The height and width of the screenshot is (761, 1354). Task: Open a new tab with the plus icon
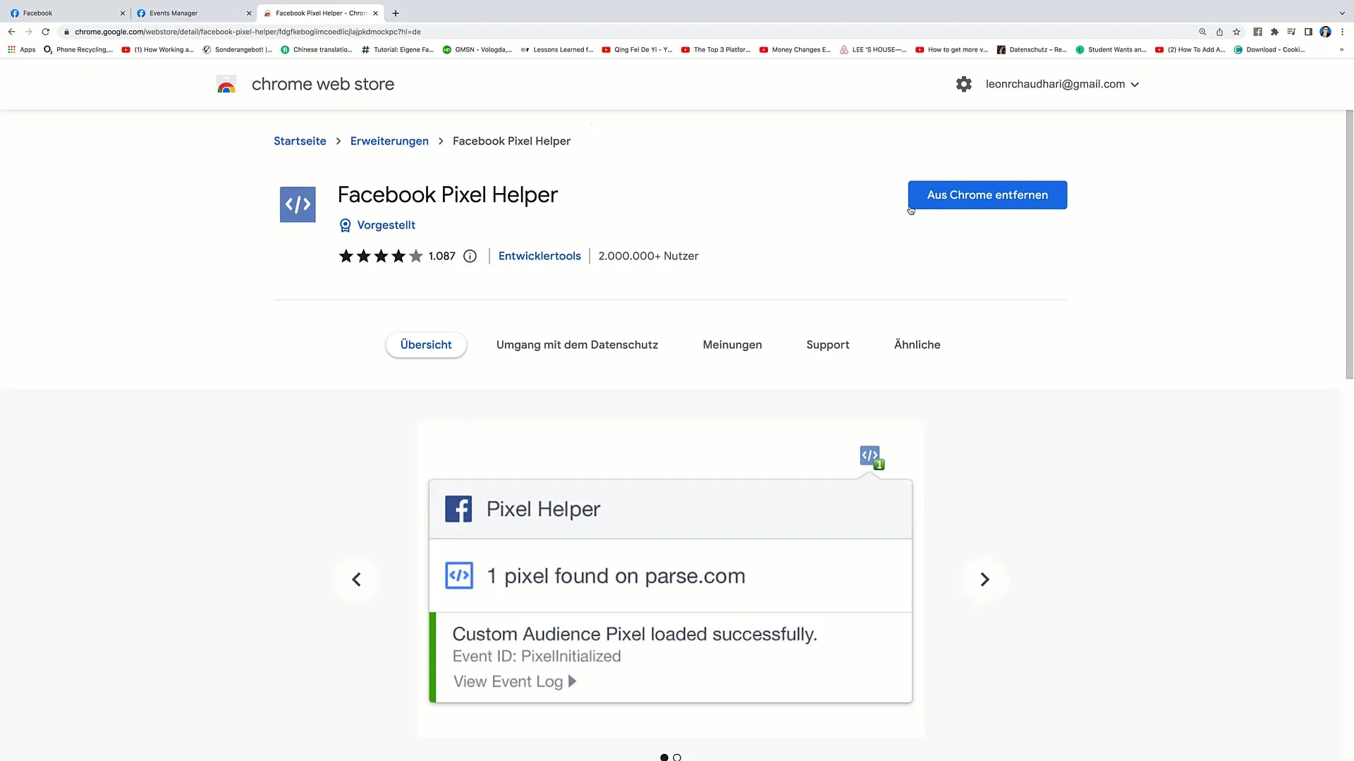click(396, 13)
